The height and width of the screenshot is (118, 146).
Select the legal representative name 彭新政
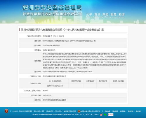coord(45,91)
